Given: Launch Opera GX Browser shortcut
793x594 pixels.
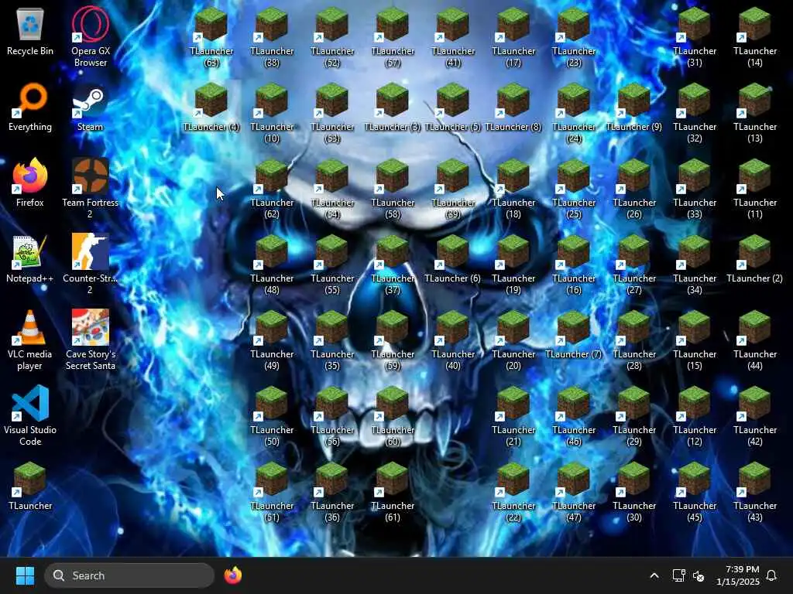Looking at the screenshot, I should coord(90,37).
